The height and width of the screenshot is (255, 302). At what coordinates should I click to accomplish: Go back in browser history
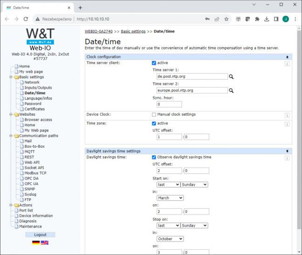[7, 19]
